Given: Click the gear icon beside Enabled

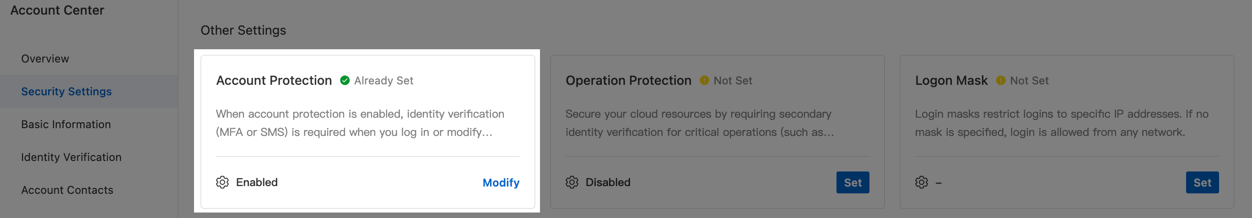Looking at the screenshot, I should [x=222, y=182].
